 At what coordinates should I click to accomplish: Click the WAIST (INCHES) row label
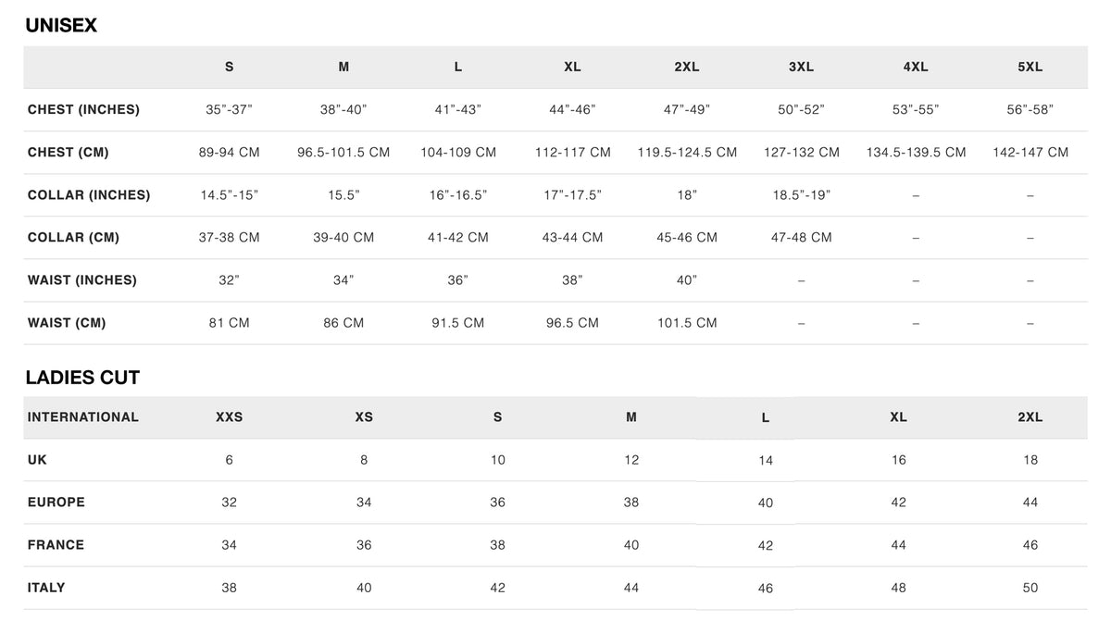coord(81,279)
